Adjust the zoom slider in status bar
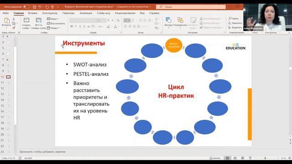 265,158
